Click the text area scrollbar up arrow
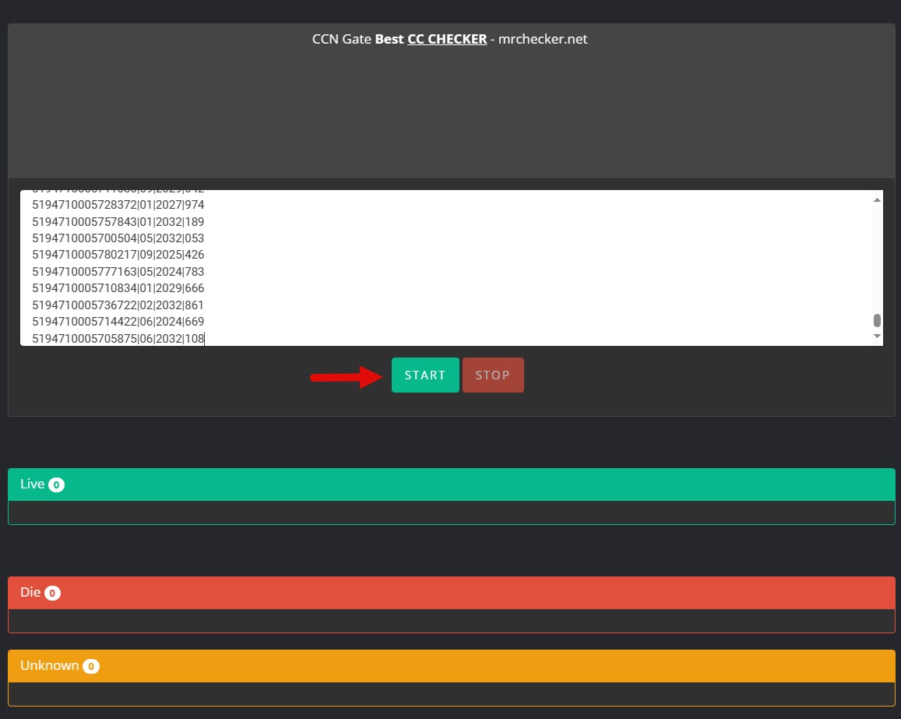Image resolution: width=901 pixels, height=719 pixels. coord(877,200)
